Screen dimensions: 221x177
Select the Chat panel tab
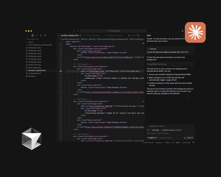(x=149, y=35)
